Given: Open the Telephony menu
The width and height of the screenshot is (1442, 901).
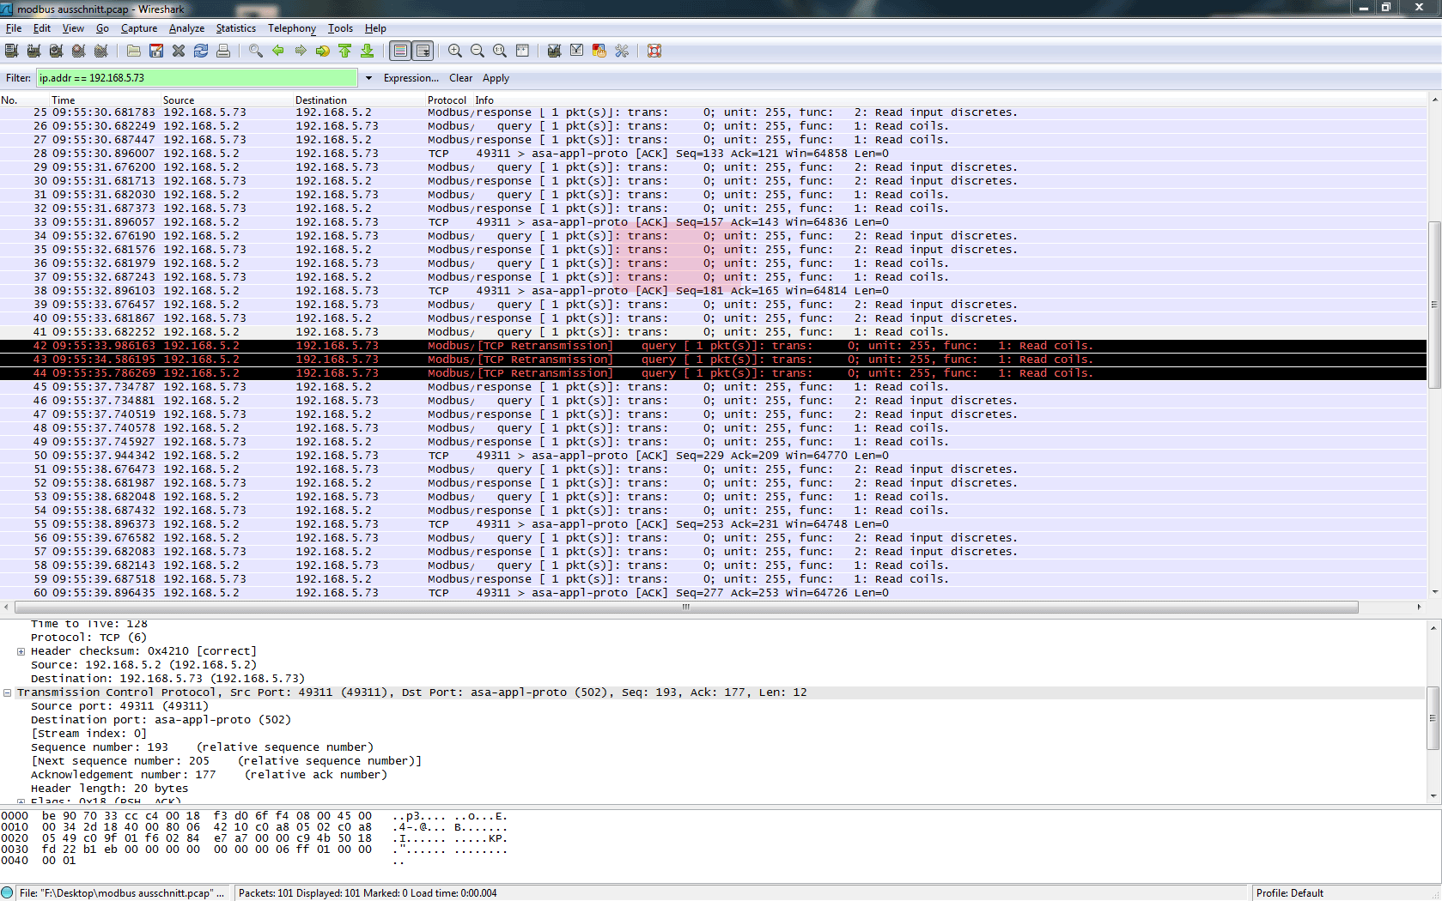Looking at the screenshot, I should 292,28.
